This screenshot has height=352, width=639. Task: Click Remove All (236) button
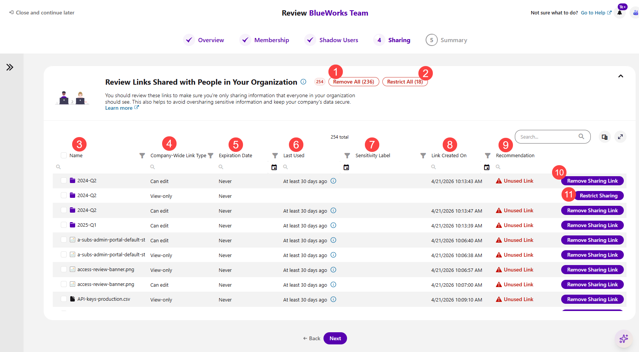pyautogui.click(x=353, y=82)
